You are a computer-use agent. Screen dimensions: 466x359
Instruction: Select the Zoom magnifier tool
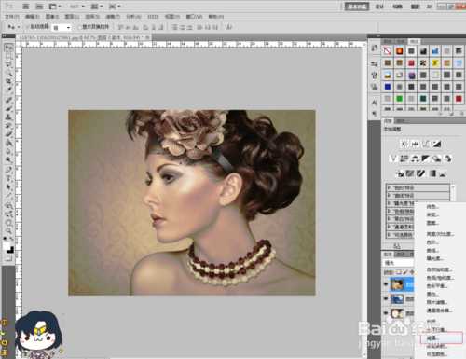[8, 231]
